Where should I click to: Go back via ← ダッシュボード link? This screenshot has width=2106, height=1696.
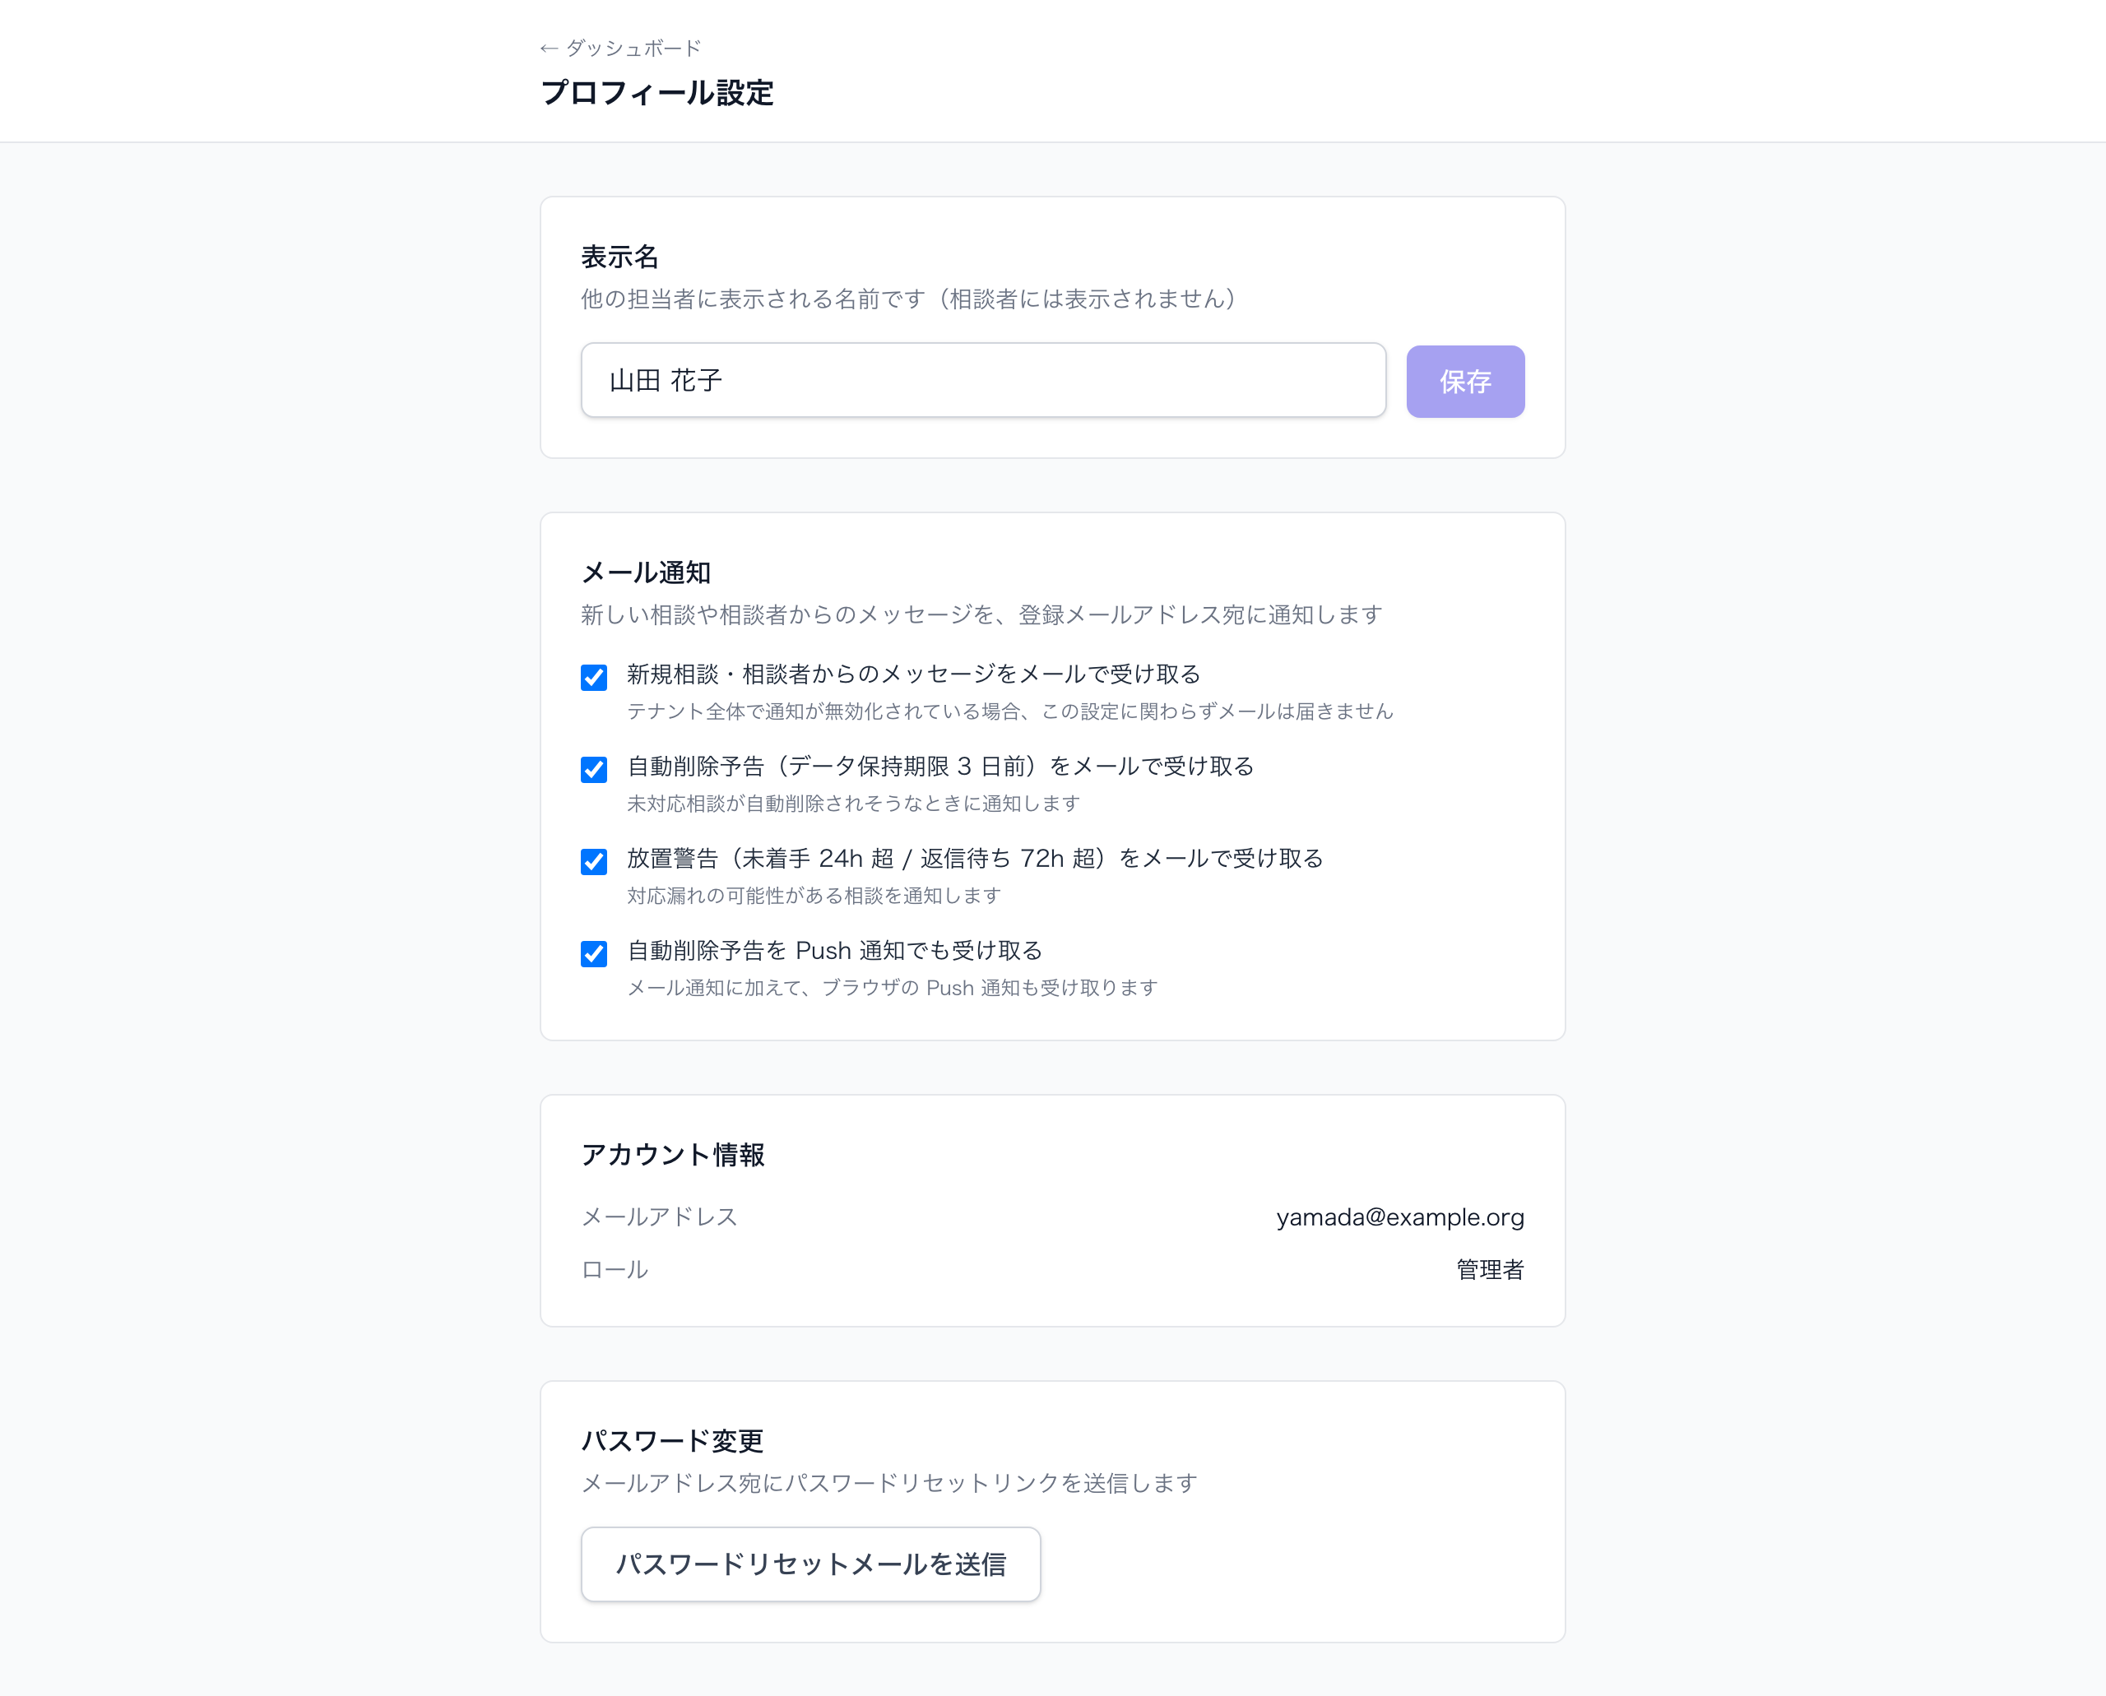point(620,48)
